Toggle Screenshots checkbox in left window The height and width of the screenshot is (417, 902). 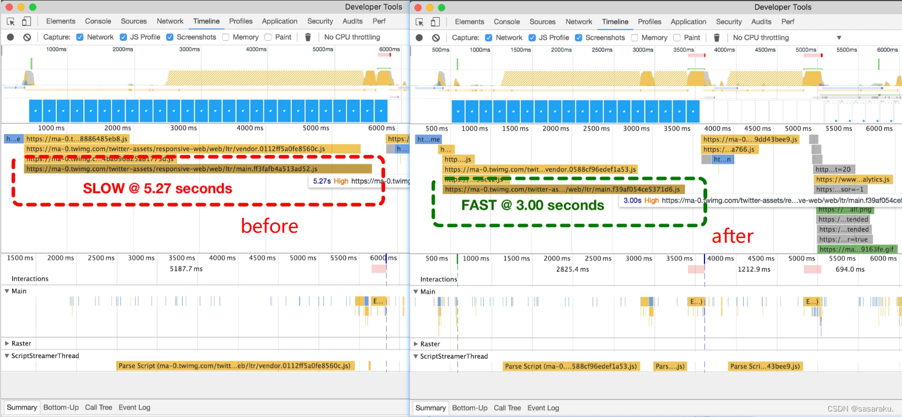[170, 37]
